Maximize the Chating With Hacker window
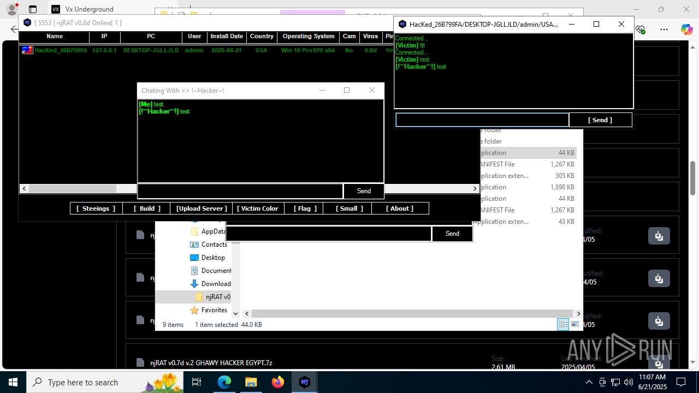699x393 pixels. coord(346,90)
